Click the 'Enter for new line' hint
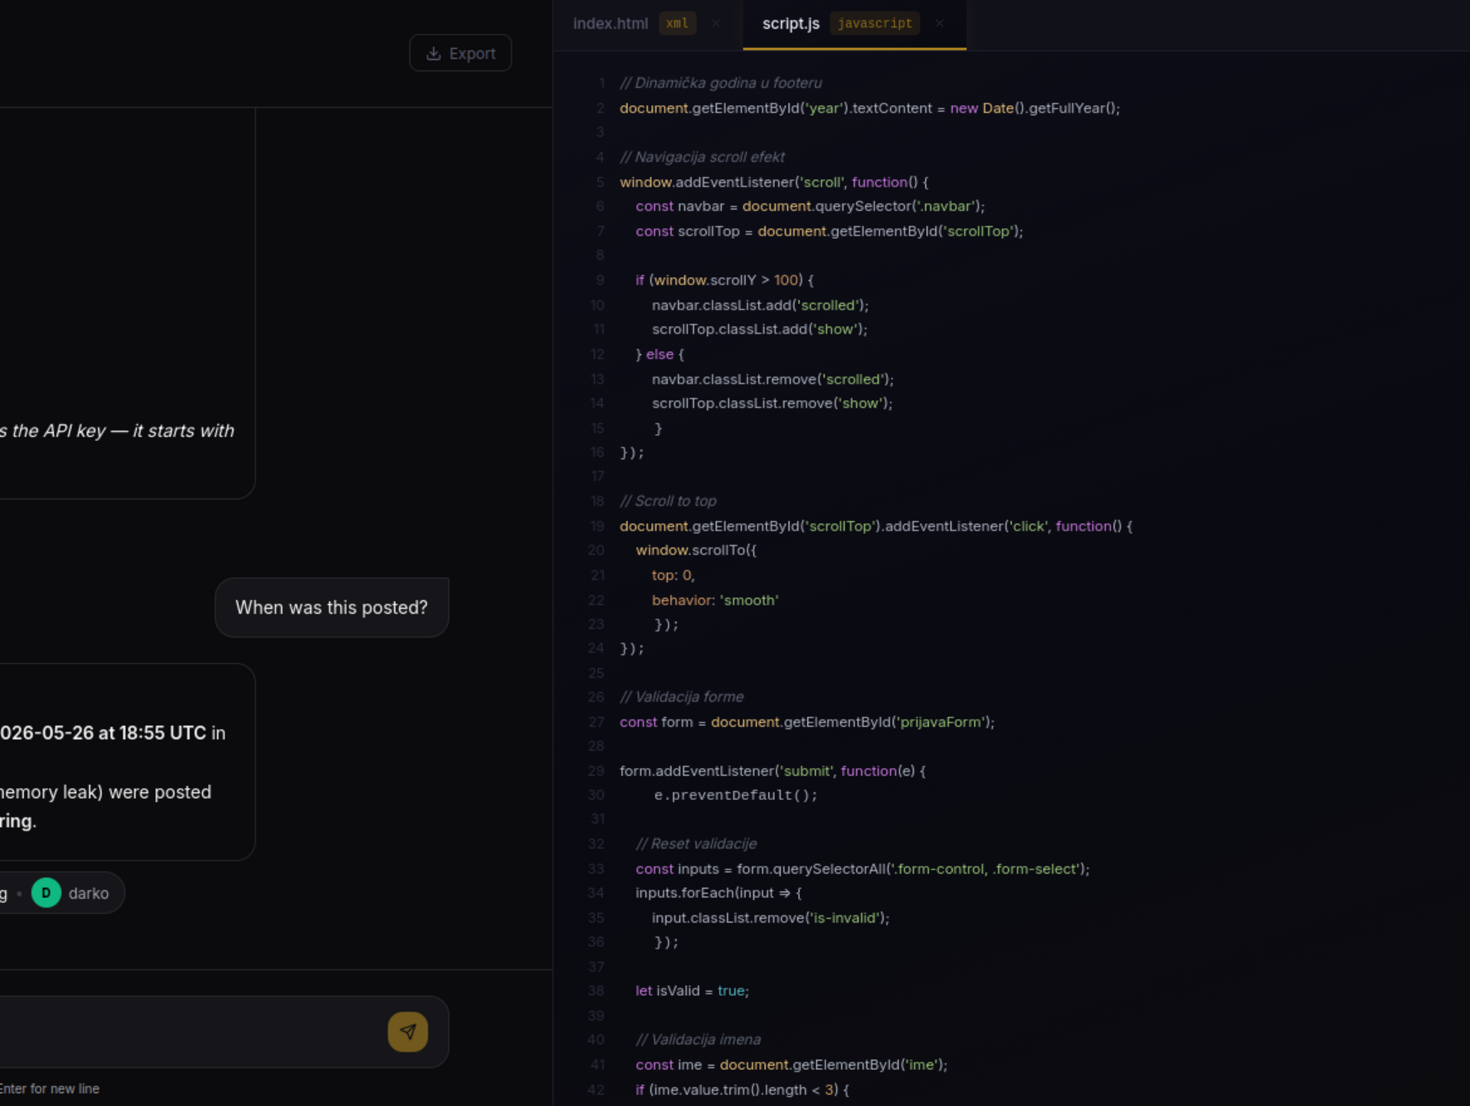The width and height of the screenshot is (1470, 1106). (49, 1088)
